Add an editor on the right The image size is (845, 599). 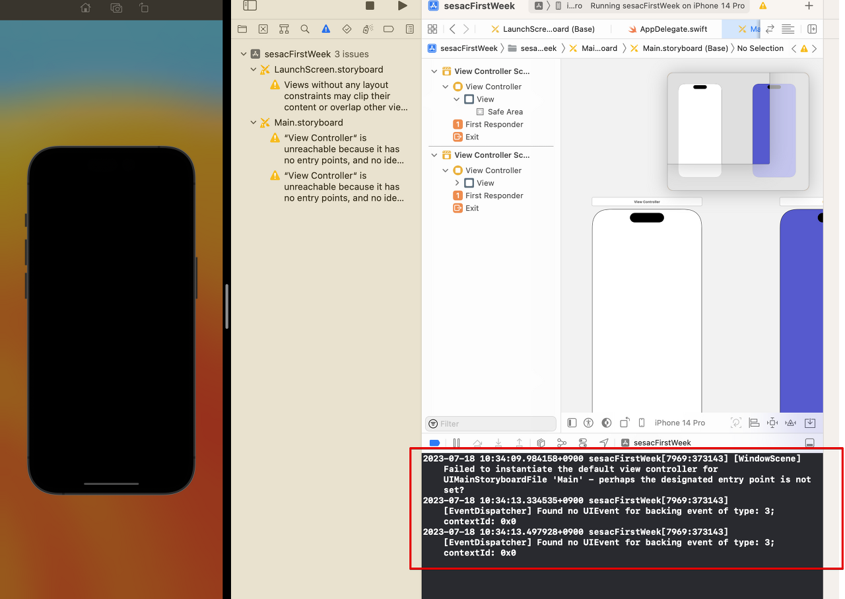coord(812,29)
